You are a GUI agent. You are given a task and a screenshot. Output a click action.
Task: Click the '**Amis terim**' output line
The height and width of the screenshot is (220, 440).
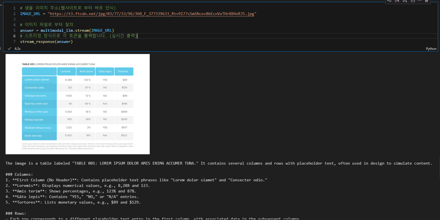(71, 191)
